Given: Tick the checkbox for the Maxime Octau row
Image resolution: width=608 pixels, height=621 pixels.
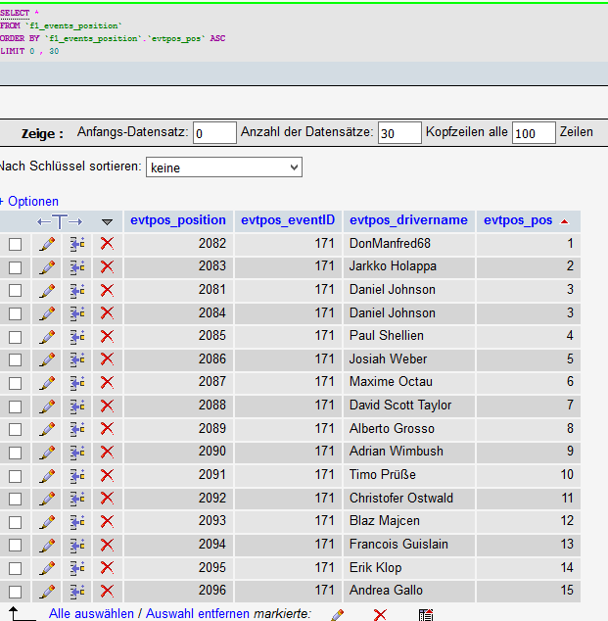Looking at the screenshot, I should tap(15, 382).
